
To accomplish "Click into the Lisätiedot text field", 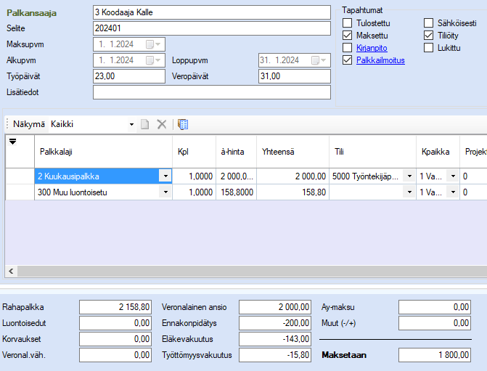I will (x=210, y=92).
